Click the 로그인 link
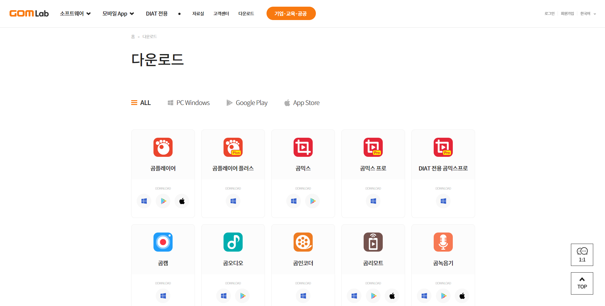The image size is (605, 306). tap(549, 13)
